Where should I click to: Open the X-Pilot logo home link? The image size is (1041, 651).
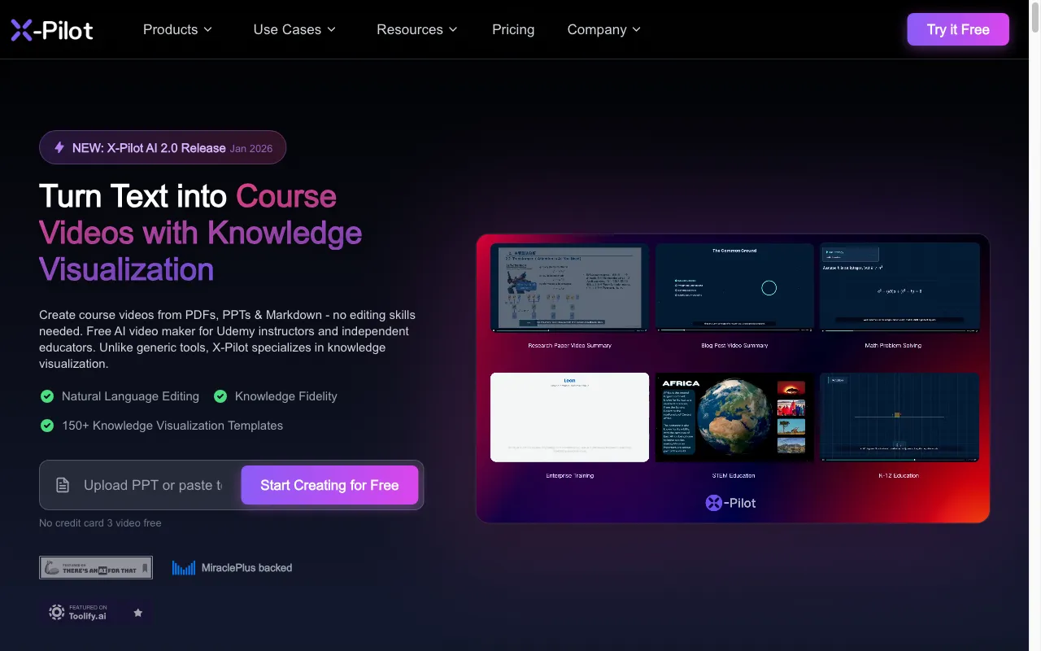point(52,30)
